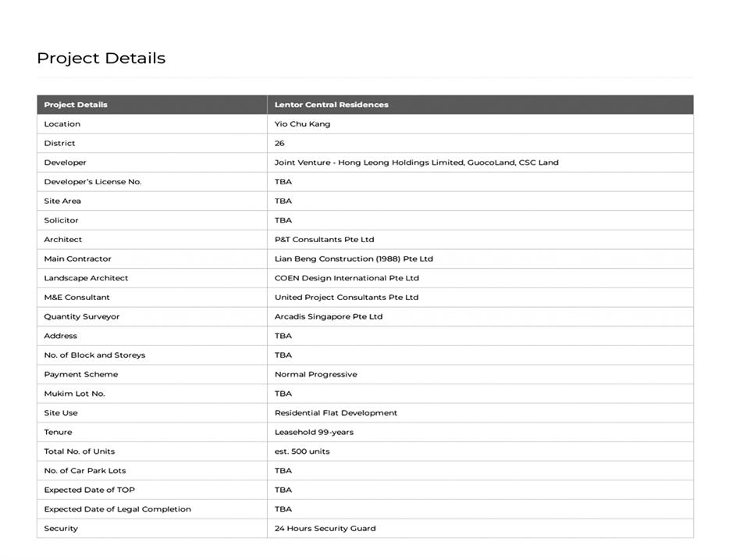
Task: Click the Payment Scheme row label
Action: (80, 375)
